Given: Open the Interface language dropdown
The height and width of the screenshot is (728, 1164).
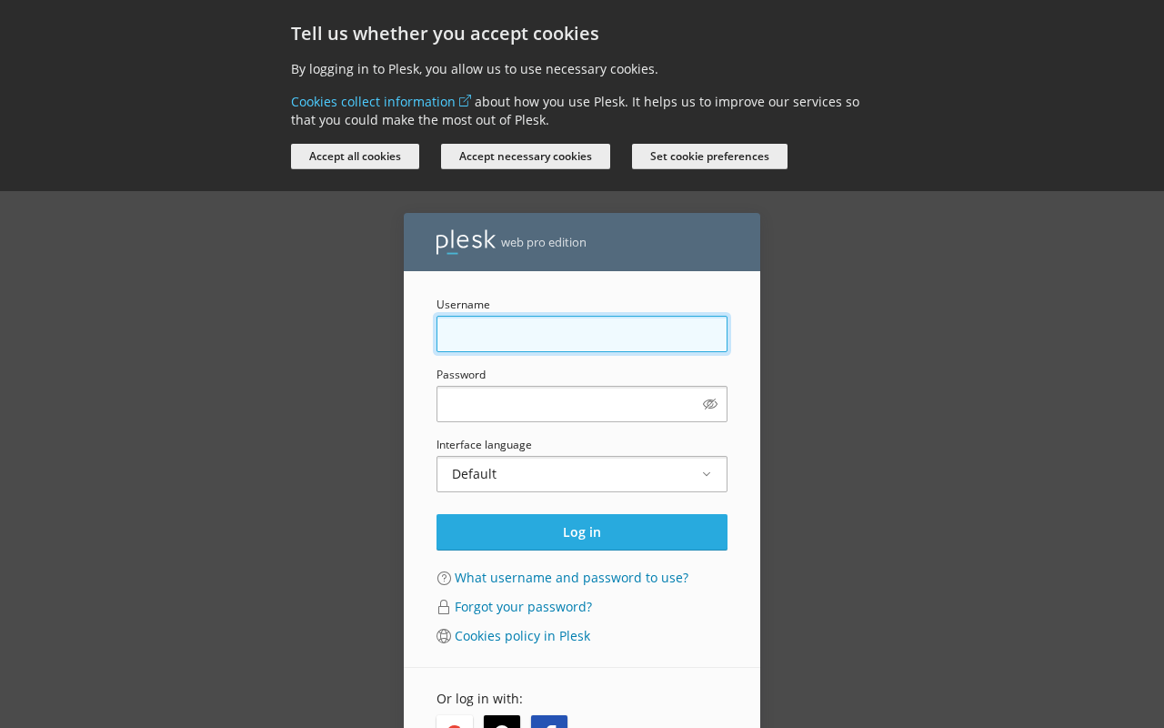Looking at the screenshot, I should 582,474.
